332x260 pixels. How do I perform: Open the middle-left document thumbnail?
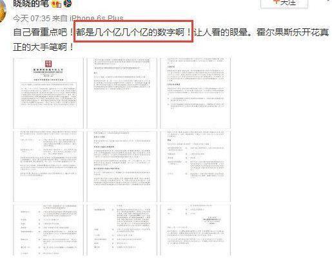[x=48, y=167]
